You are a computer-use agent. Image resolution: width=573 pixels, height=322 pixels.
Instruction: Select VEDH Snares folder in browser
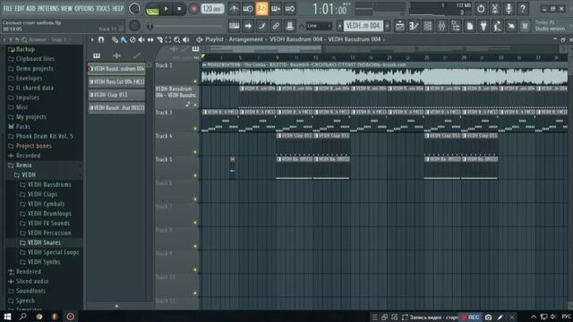[44, 242]
